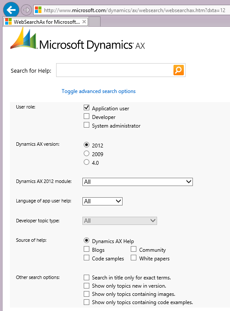Select the 2012 version radio button
This screenshot has width=230, height=311.
point(86,145)
